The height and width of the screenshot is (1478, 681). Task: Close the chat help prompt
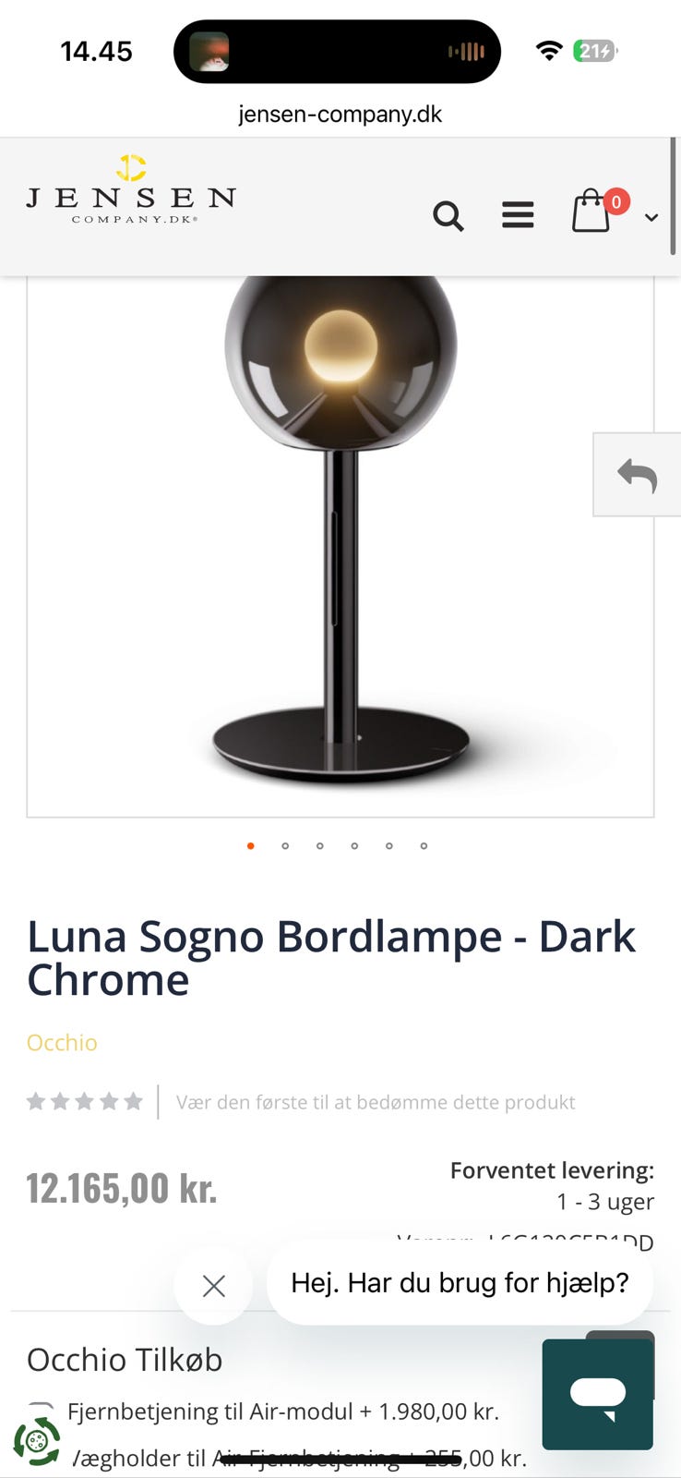(214, 1286)
